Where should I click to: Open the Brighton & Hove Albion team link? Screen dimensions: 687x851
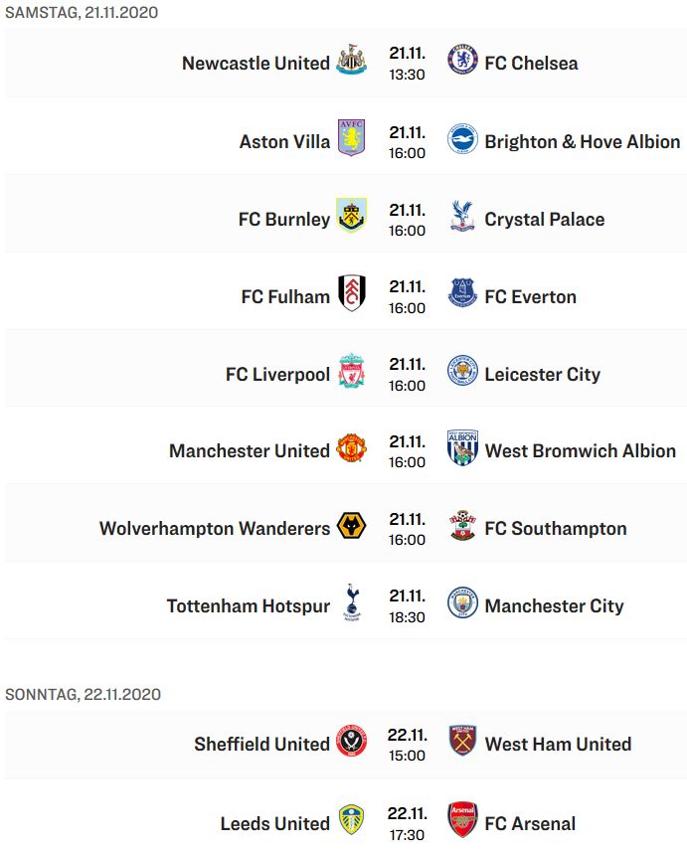point(582,141)
